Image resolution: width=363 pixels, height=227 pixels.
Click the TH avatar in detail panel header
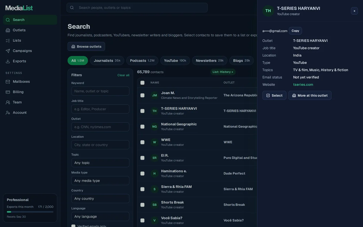268,11
